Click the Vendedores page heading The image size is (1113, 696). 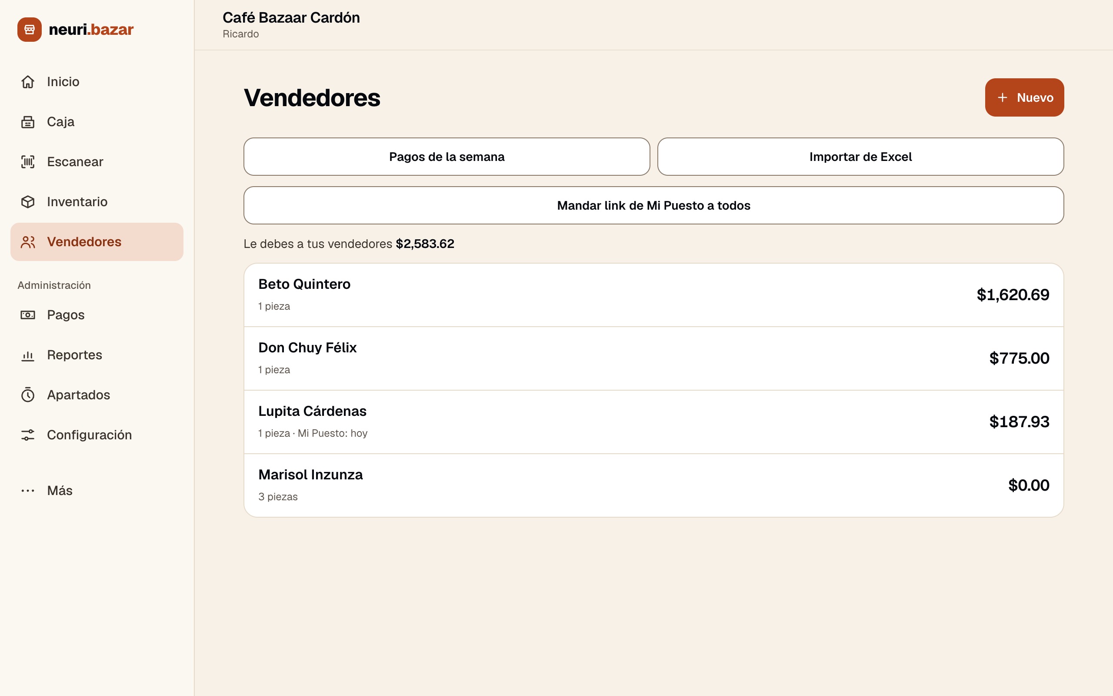point(312,97)
